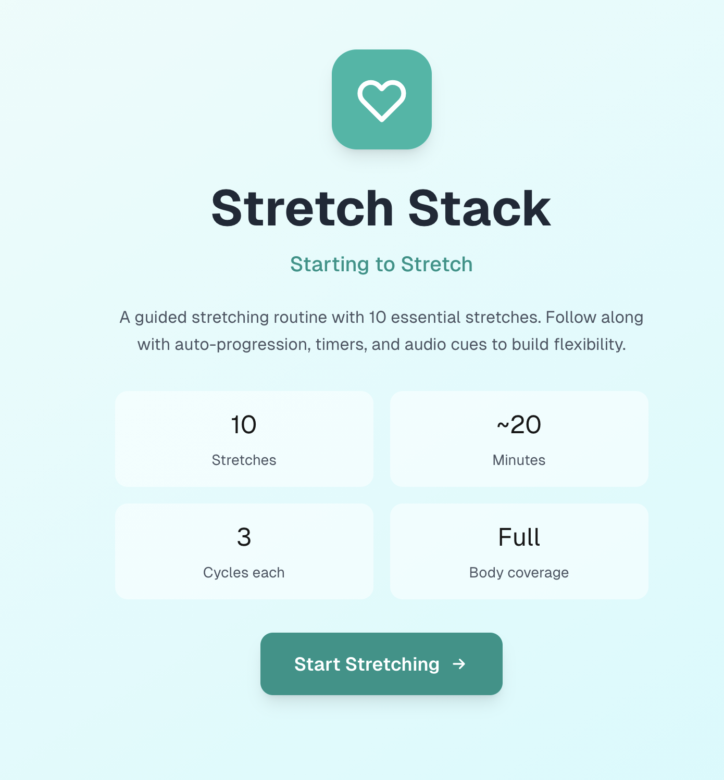Tap the Minutes value showing ~20

(518, 424)
